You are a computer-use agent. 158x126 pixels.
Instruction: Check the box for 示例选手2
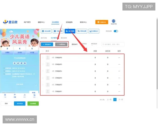coord(43,85)
